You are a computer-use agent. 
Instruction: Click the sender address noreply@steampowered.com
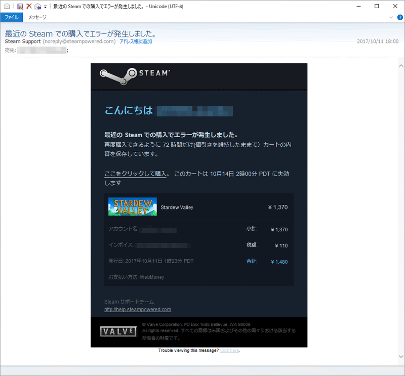point(79,41)
